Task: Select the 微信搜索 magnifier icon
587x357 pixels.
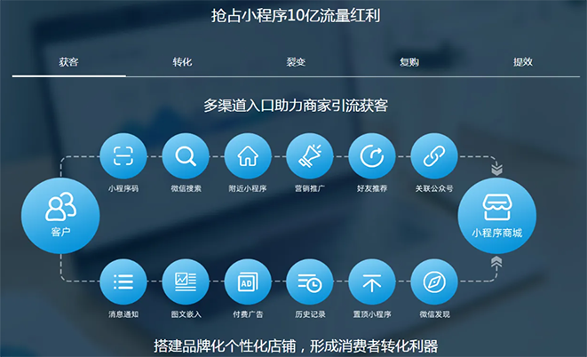Action: point(186,157)
